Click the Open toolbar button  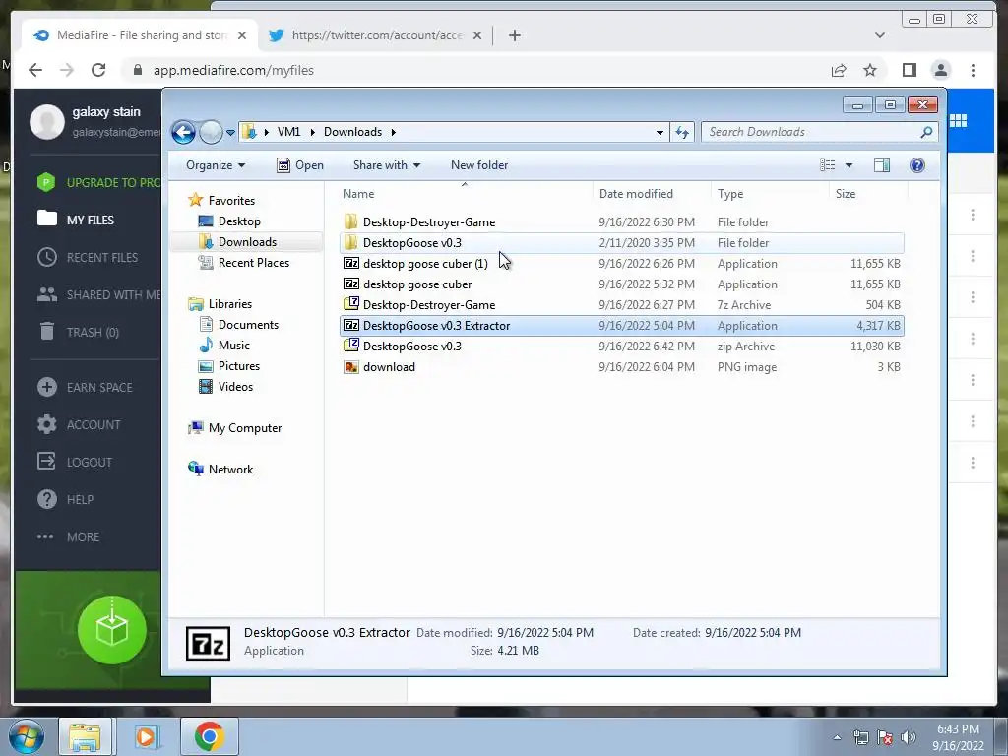pos(300,165)
